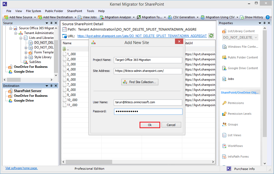Collapse the Tenant Administration tree node
274x174 pixels.
(x=16, y=33)
